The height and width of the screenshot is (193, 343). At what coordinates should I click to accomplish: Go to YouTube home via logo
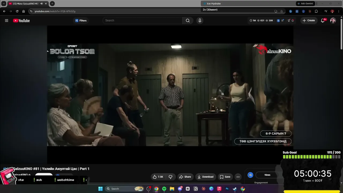click(x=21, y=21)
